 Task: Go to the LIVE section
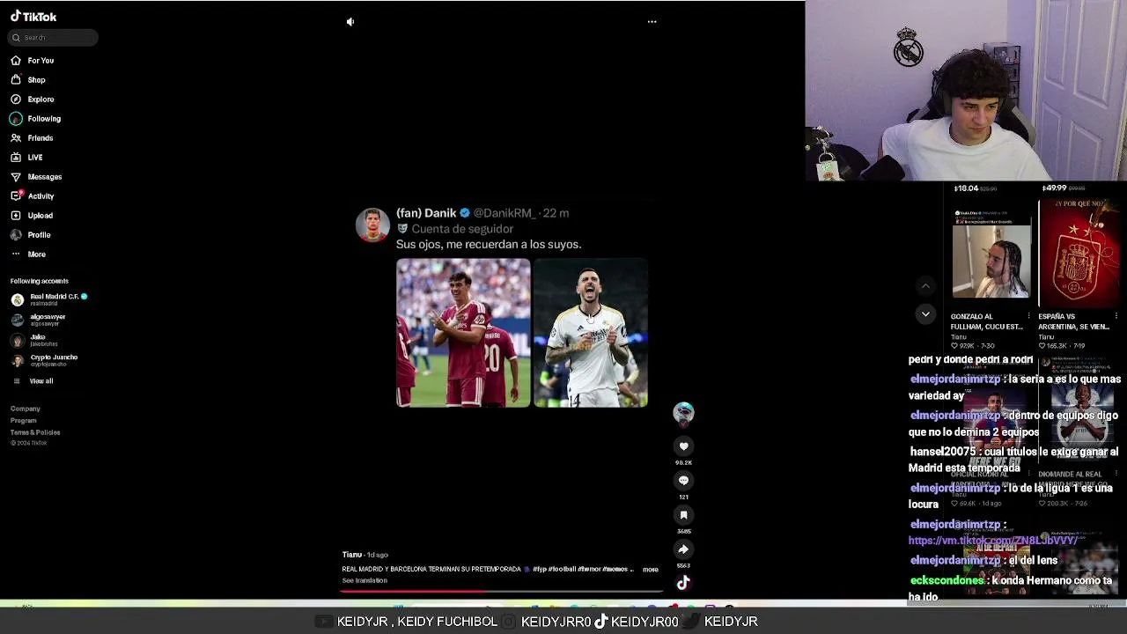click(35, 158)
